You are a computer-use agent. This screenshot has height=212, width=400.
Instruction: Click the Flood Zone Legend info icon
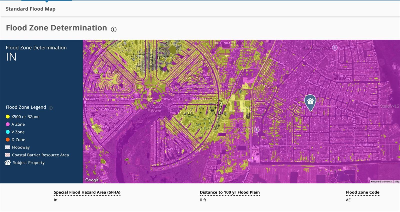tap(51, 108)
